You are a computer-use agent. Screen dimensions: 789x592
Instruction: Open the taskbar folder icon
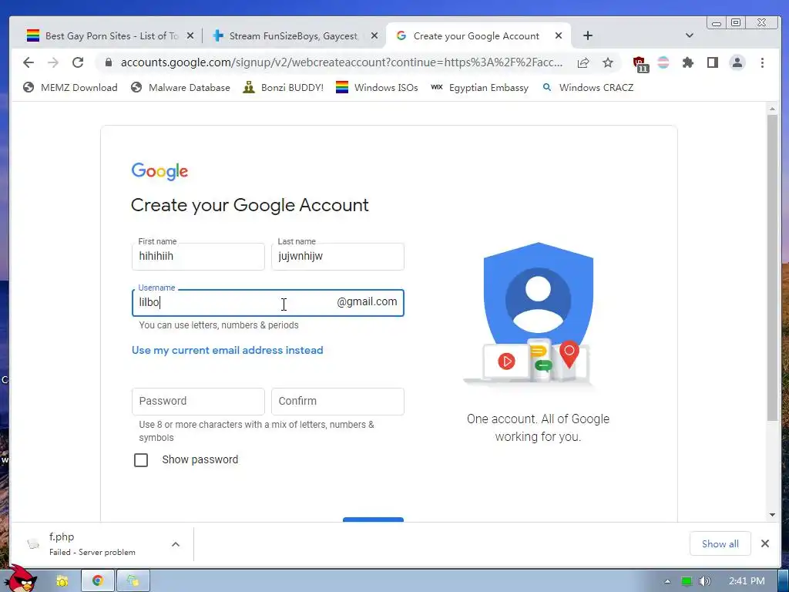click(62, 581)
